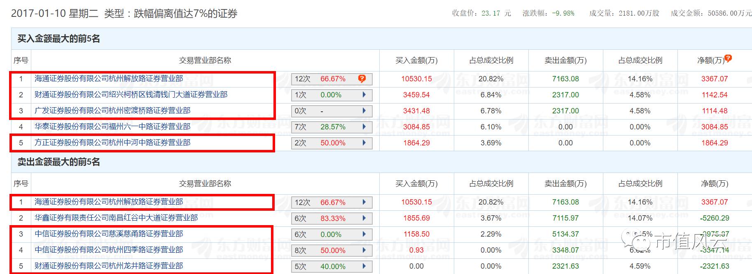
Task: Expand the 6次 83.33% box for 华鑫证券南昌红谷中大道
Action: pyautogui.click(x=332, y=219)
